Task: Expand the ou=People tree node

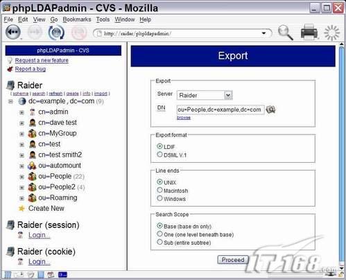Action: (x=21, y=177)
